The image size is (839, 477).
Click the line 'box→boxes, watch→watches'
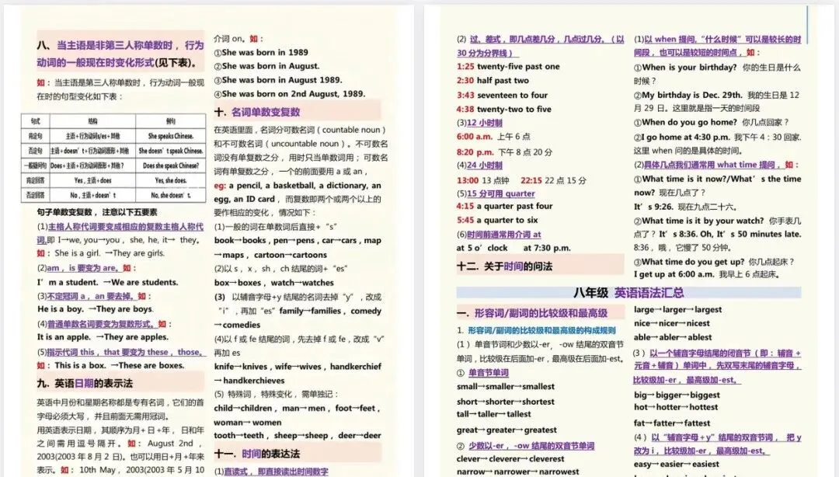tap(274, 283)
